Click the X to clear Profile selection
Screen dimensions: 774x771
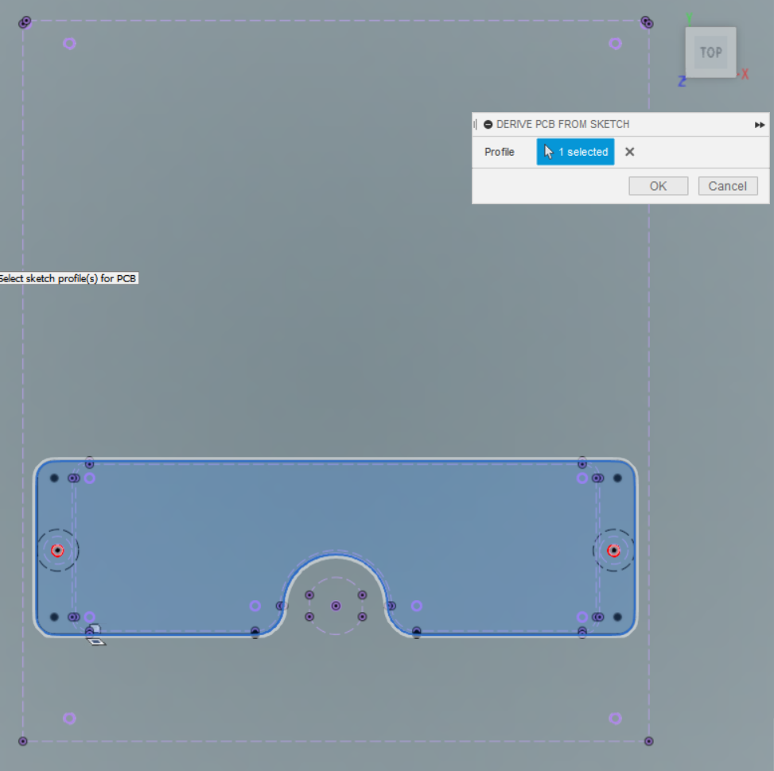(x=629, y=151)
